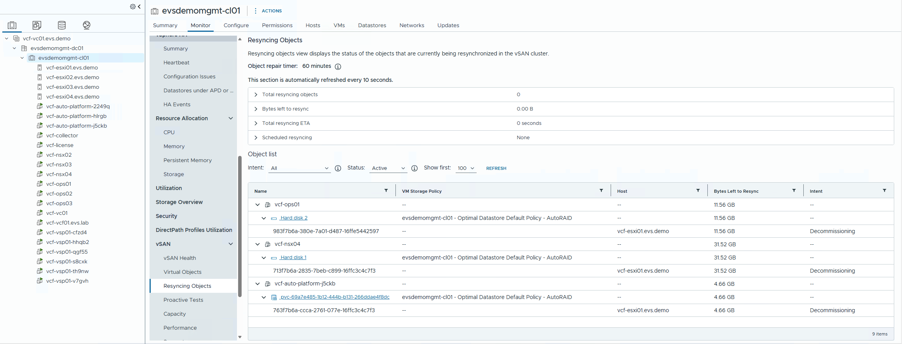Screen dimensions: 902x344
Task: Click the REFRESH button
Action: click(496, 168)
